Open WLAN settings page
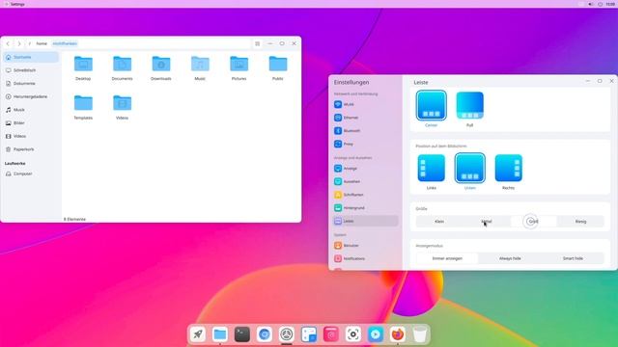 click(365, 105)
